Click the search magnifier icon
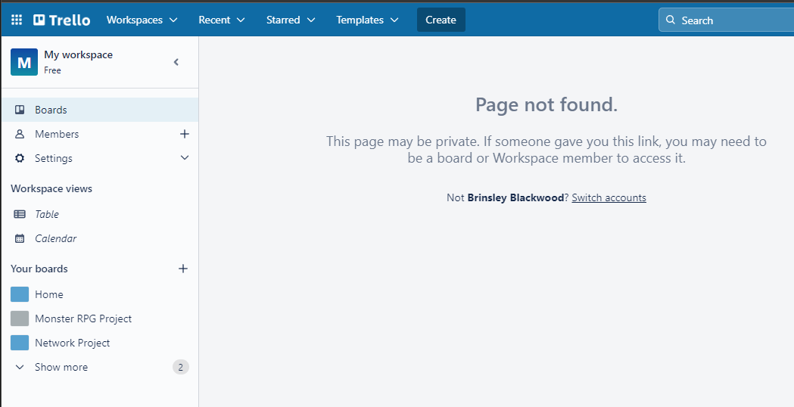This screenshot has width=794, height=407. [671, 20]
